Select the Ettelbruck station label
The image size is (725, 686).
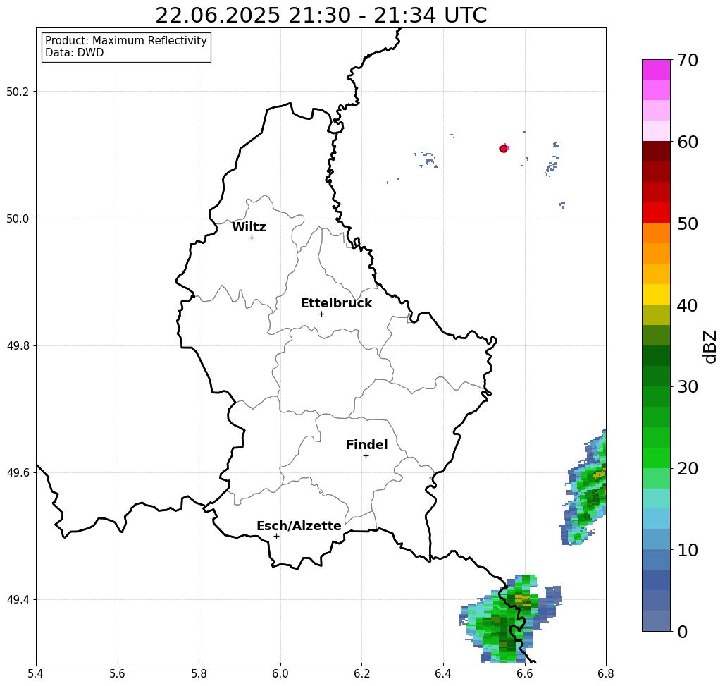[337, 303]
